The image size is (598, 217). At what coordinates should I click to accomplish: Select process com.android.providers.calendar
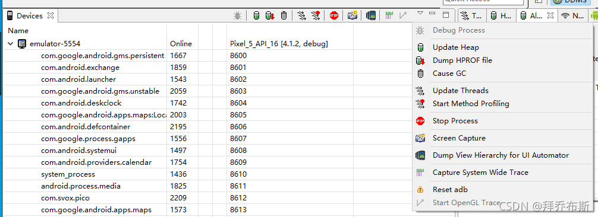coord(96,162)
